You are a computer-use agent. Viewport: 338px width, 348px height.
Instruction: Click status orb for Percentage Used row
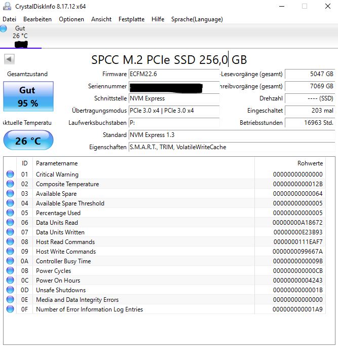click(x=10, y=213)
